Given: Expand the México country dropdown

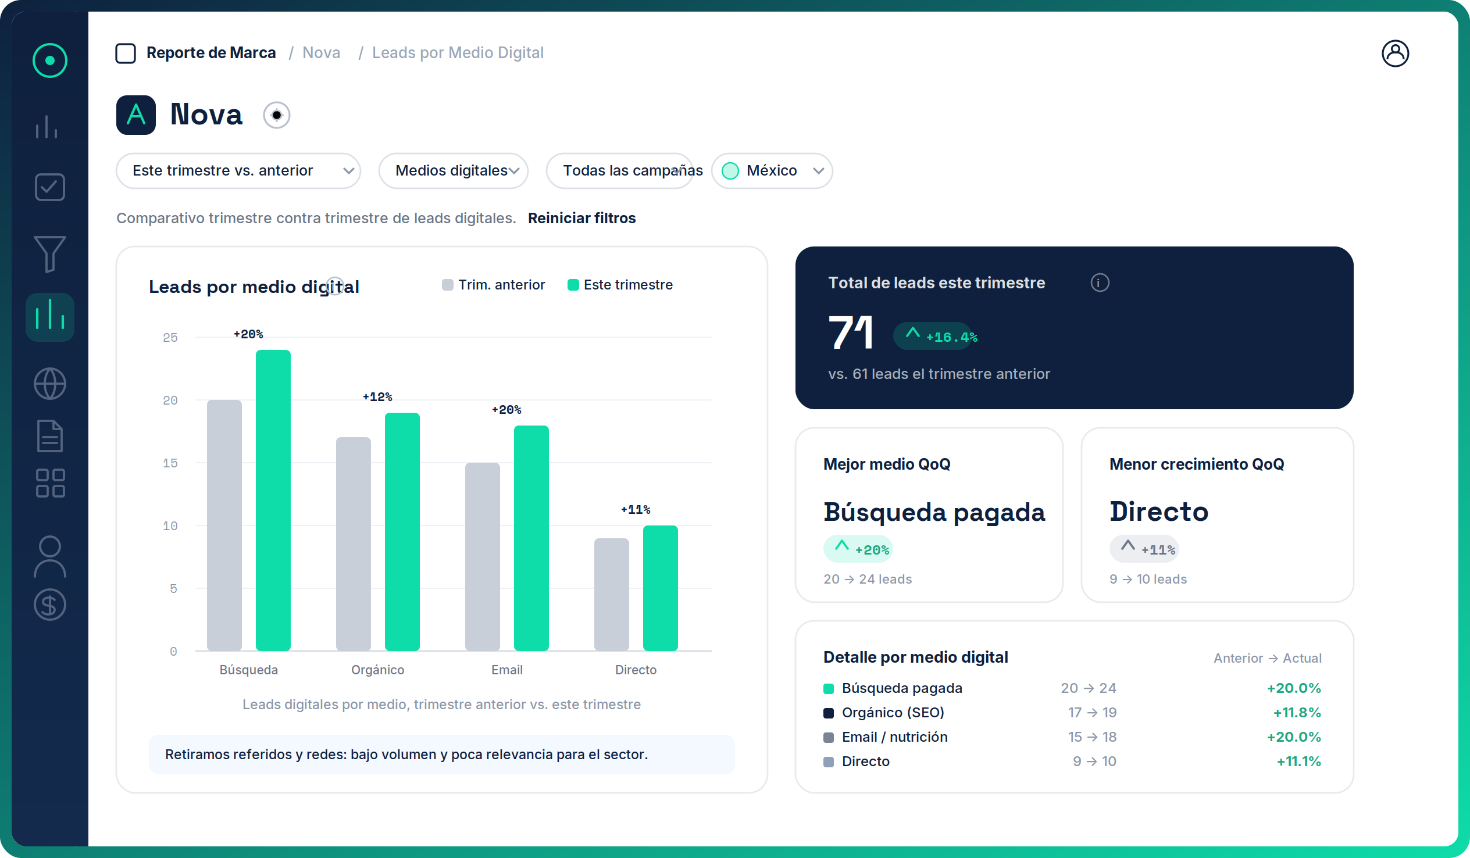Looking at the screenshot, I should 771,171.
